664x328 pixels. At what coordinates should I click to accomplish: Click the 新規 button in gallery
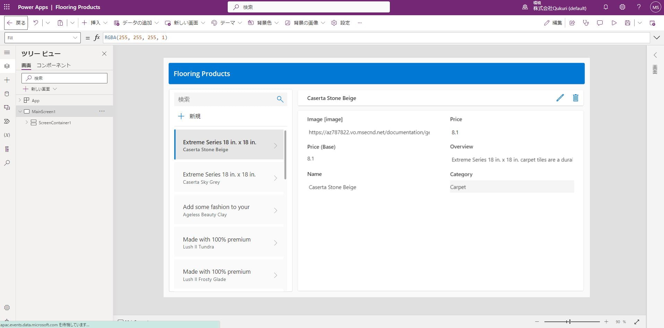(x=189, y=116)
